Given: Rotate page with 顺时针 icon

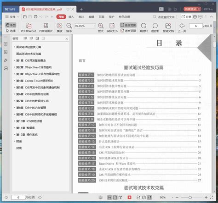Looking at the screenshot, I should point(143,26).
